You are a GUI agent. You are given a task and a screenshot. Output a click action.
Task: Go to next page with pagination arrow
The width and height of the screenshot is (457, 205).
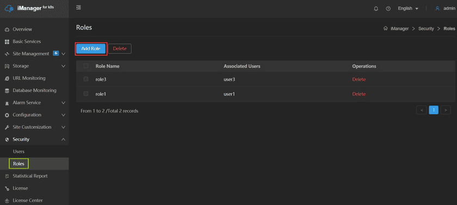pos(446,110)
